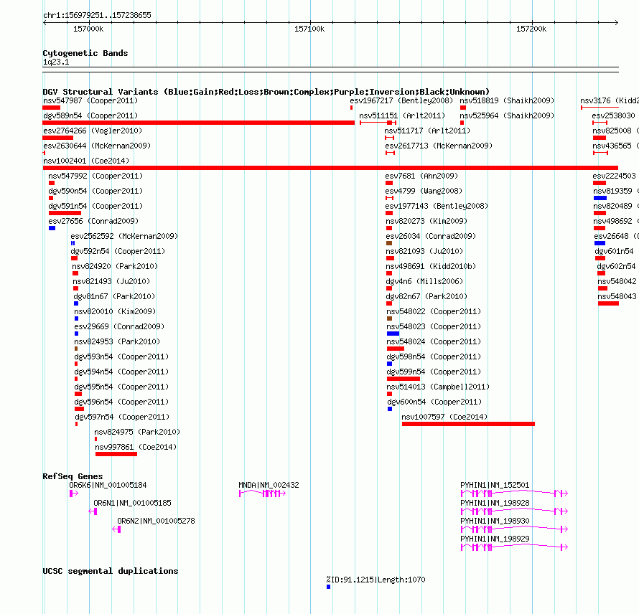The image size is (639, 614).
Task: Click the red bar under dgv591n54
Action: point(65,213)
